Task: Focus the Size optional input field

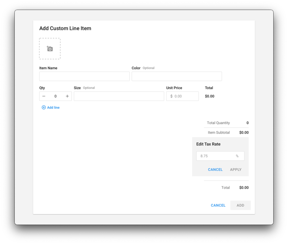Action: tap(119, 96)
